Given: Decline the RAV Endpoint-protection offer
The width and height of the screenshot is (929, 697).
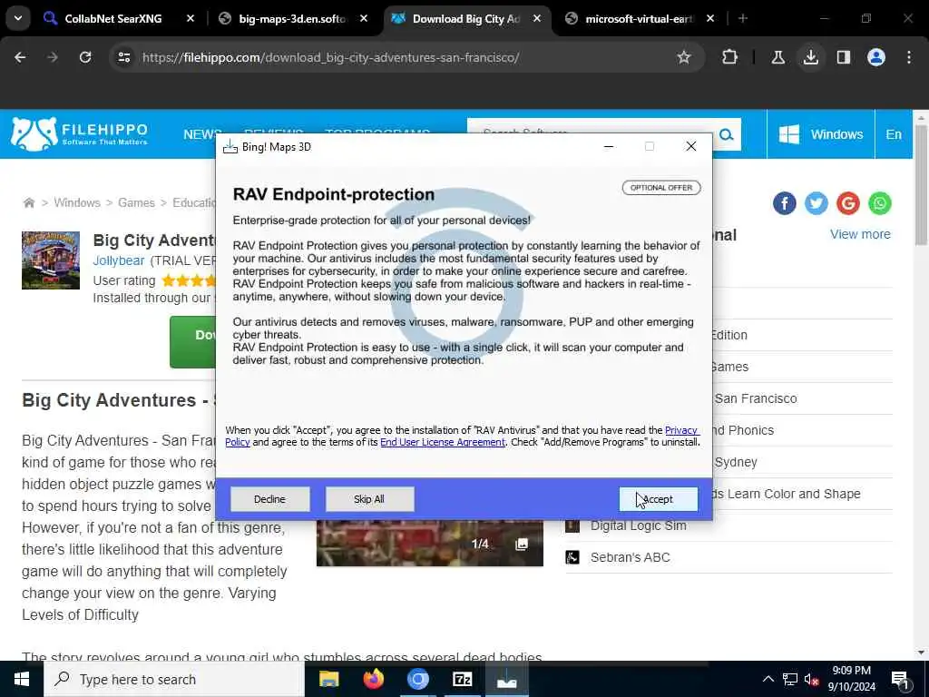Looking at the screenshot, I should tap(269, 499).
